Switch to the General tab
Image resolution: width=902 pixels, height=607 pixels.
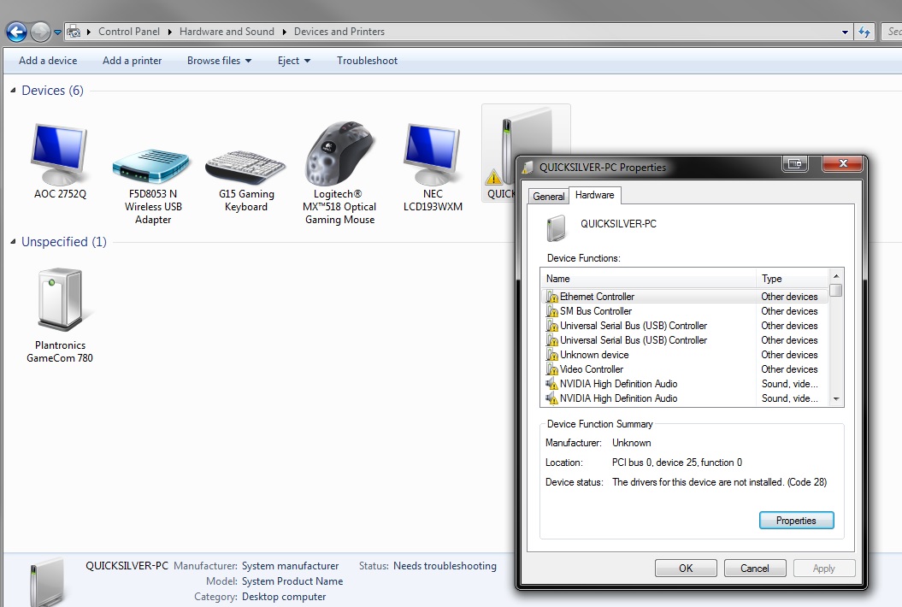[x=548, y=196]
